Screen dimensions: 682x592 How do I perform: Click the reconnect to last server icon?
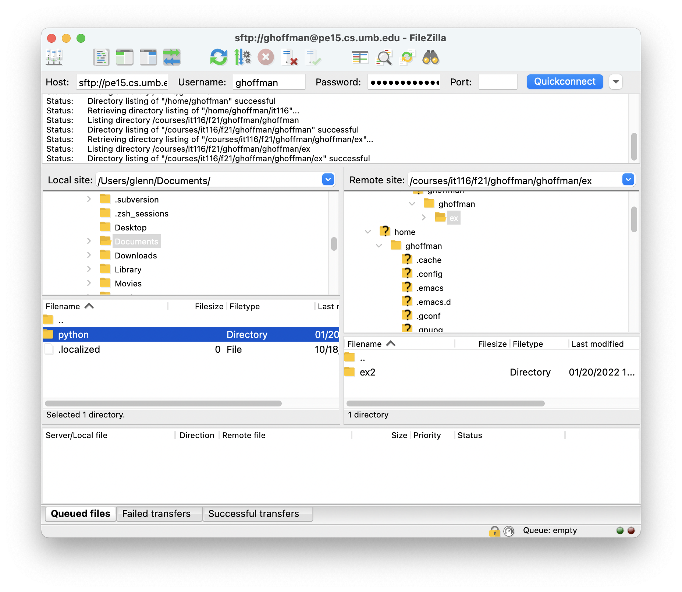(x=313, y=57)
